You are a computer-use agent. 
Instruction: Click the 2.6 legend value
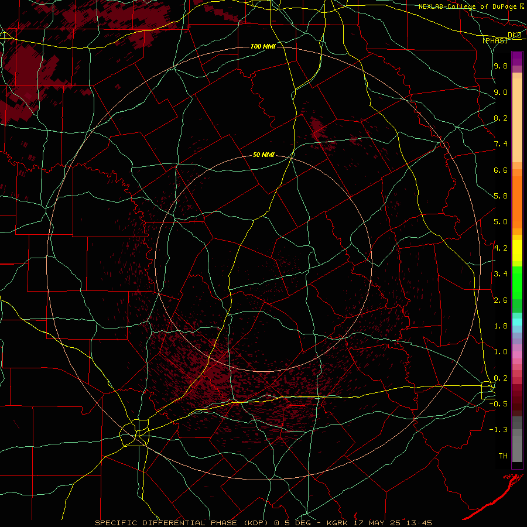coord(501,300)
